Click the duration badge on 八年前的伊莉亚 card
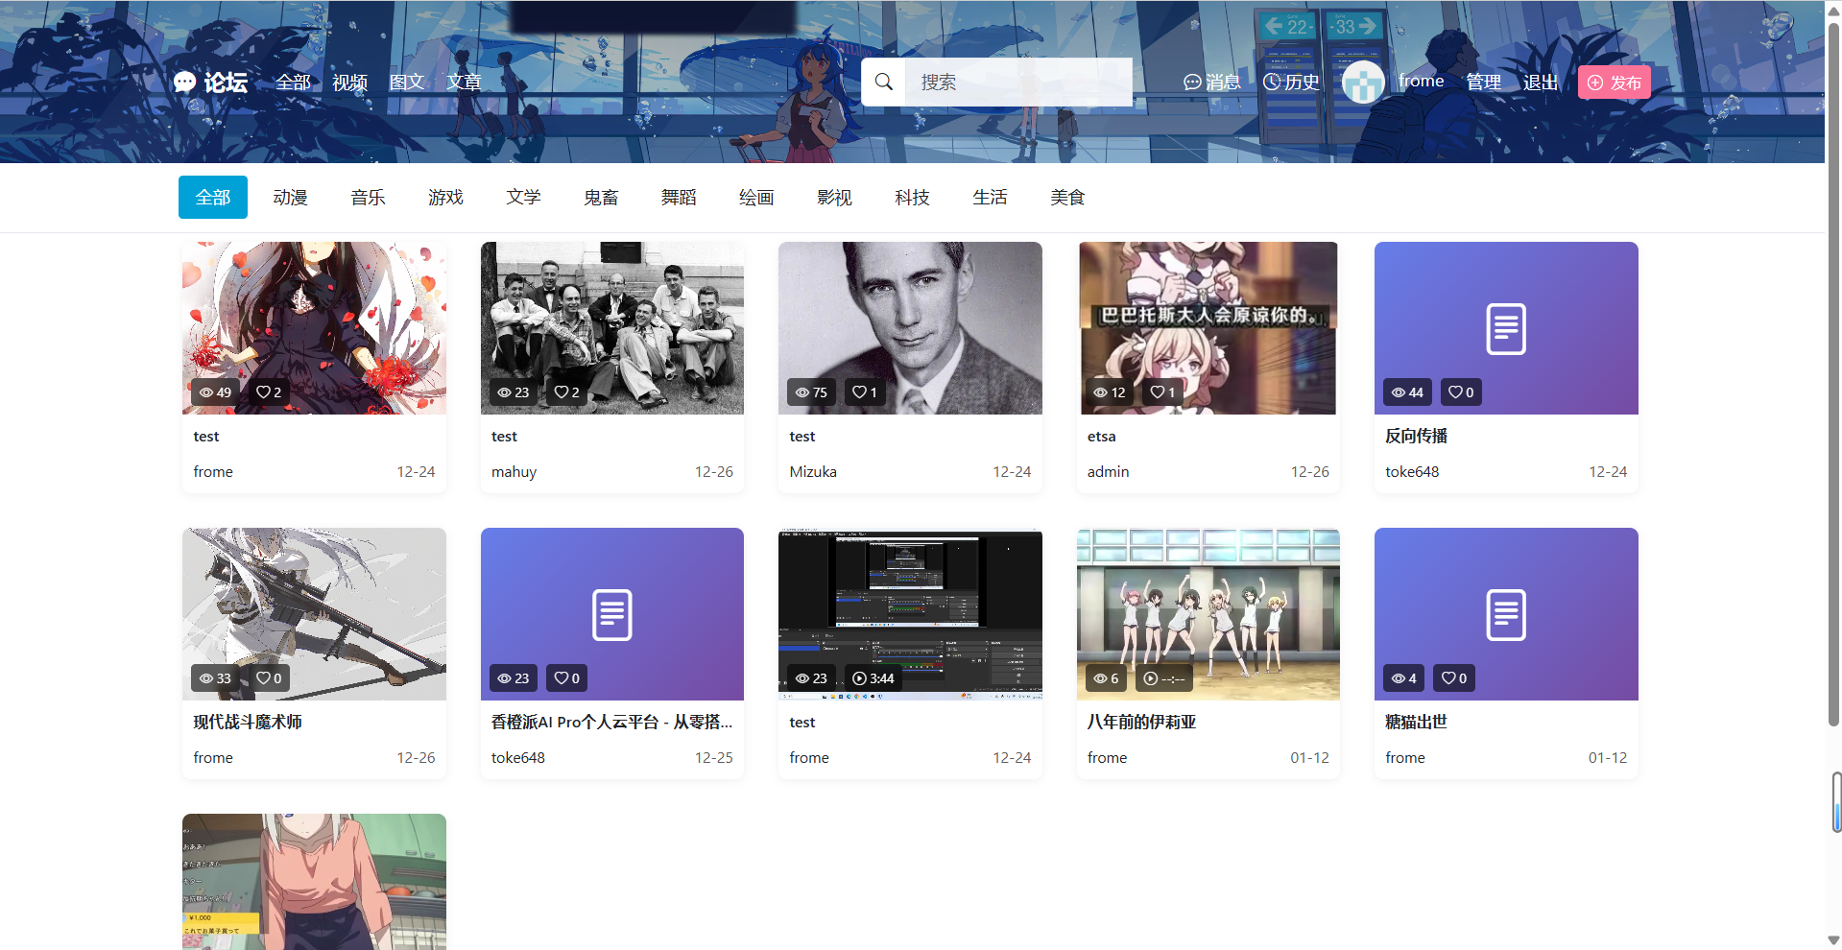Viewport: 1842px width, 950px height. click(1163, 678)
